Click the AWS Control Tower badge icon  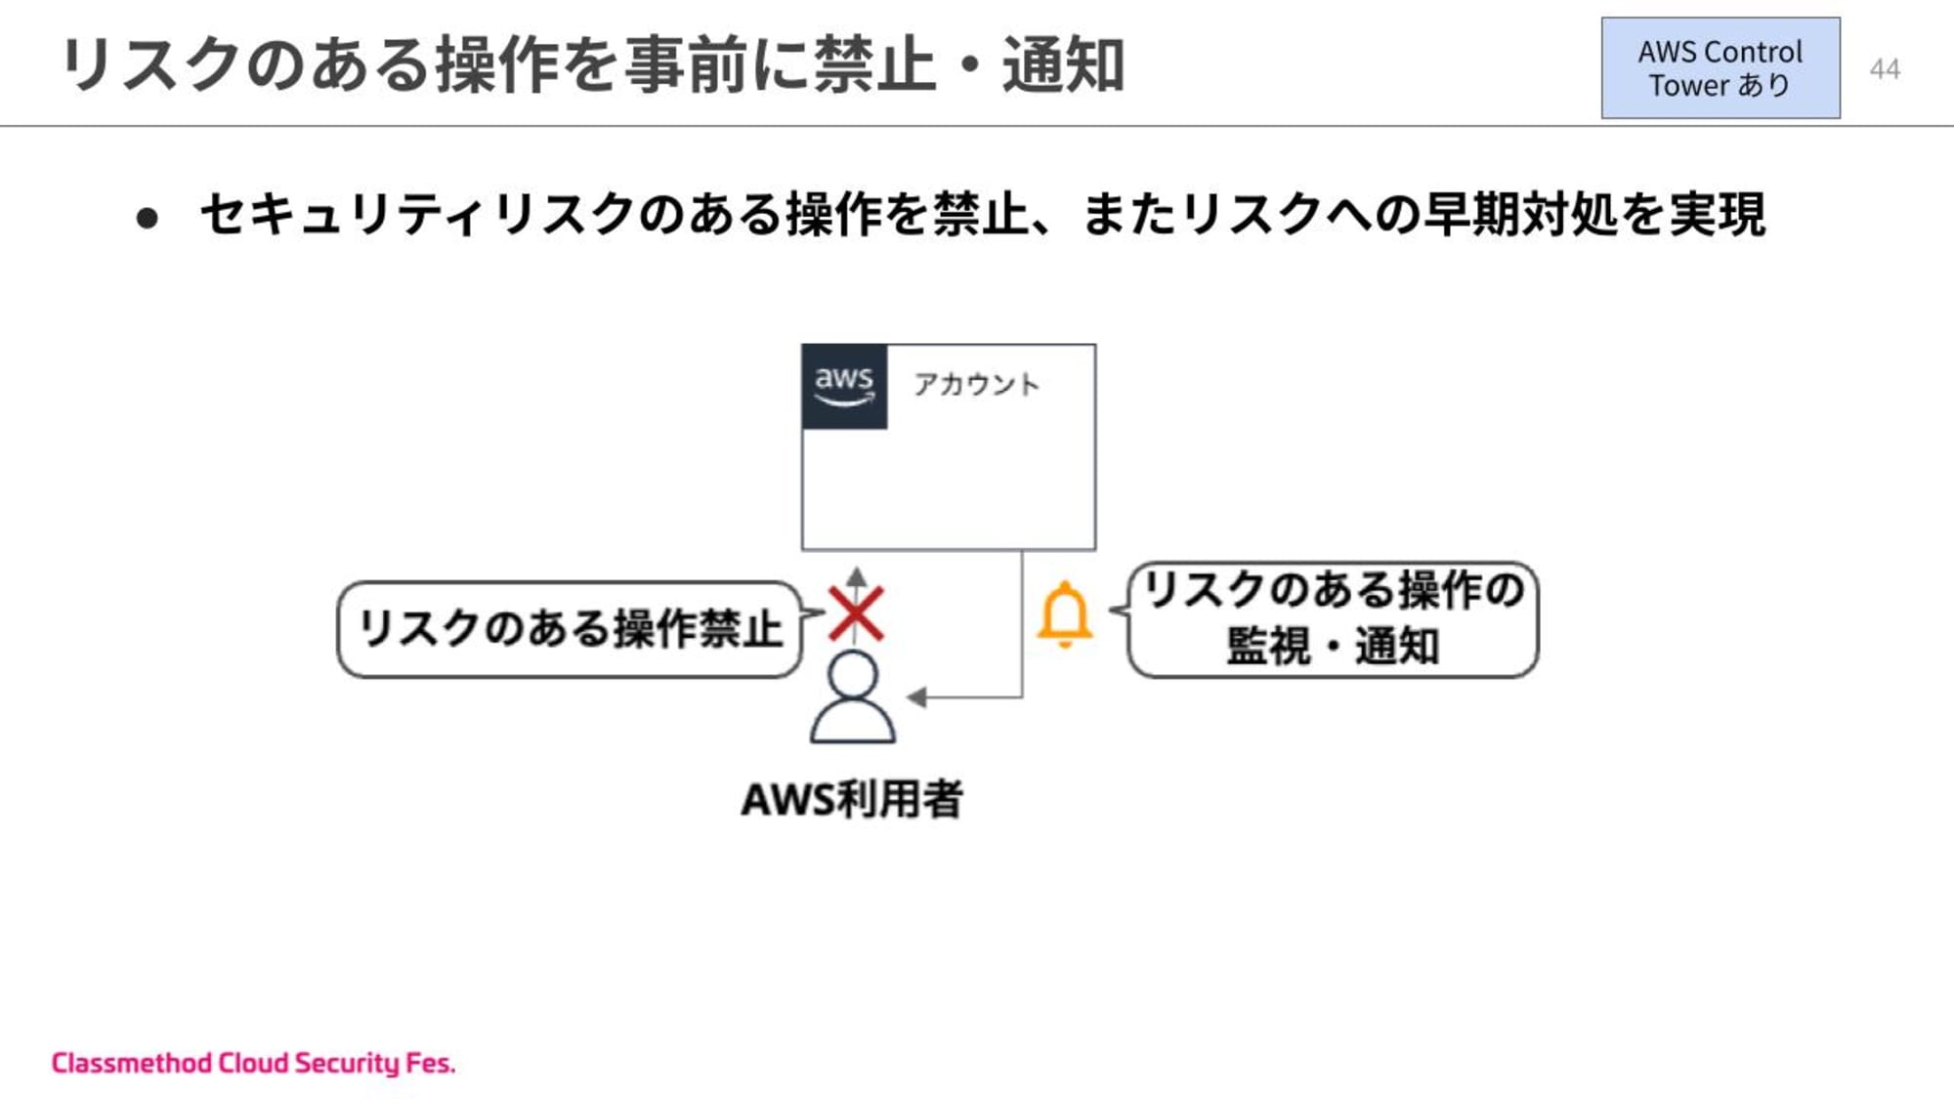pyautogui.click(x=1721, y=67)
